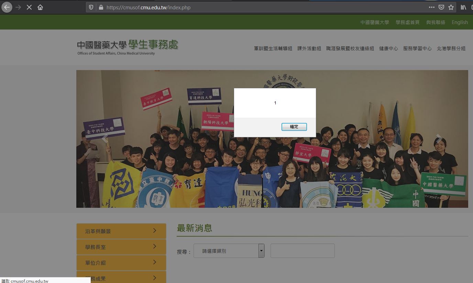This screenshot has width=473, height=283.
Task: Go to 學務處首頁 link
Action: tap(408, 22)
